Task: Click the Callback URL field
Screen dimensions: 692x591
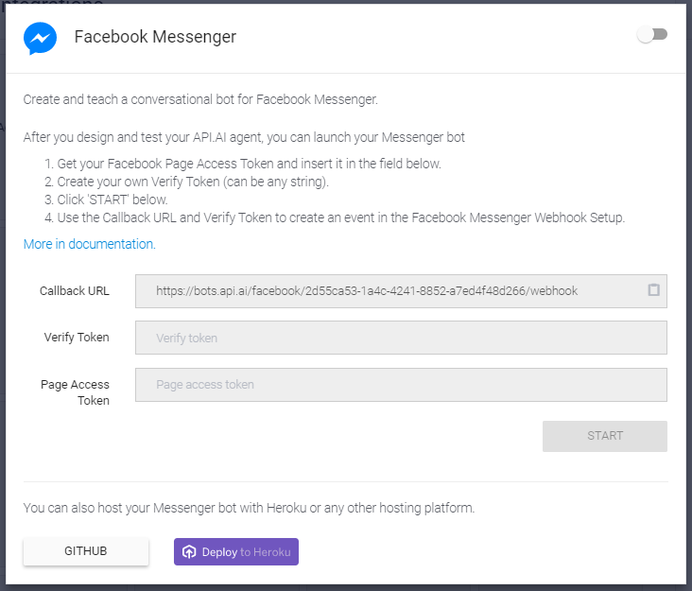Action: pyautogui.click(x=401, y=291)
